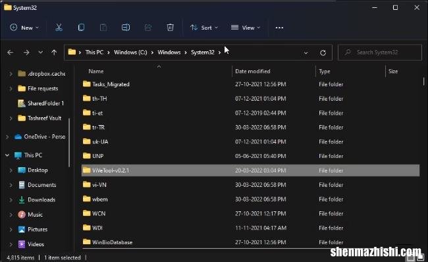Go up one folder level arrow
Viewport: 428px width, 262px height.
point(54,52)
